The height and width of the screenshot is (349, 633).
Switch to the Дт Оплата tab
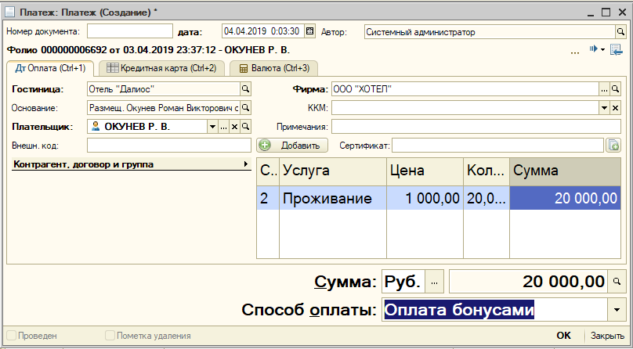tap(50, 68)
